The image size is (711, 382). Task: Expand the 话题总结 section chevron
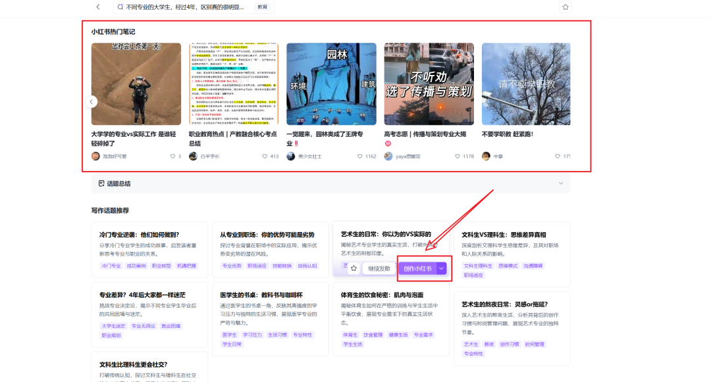561,183
